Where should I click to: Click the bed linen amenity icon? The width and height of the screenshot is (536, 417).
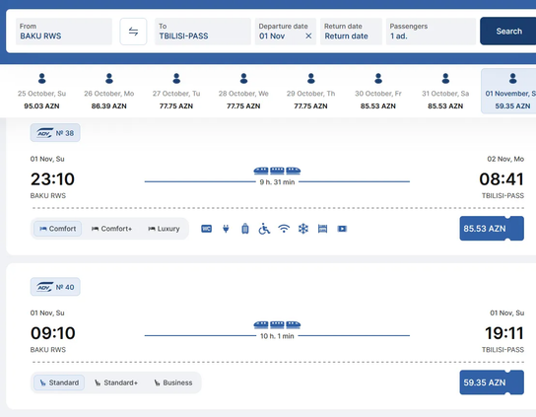(323, 229)
